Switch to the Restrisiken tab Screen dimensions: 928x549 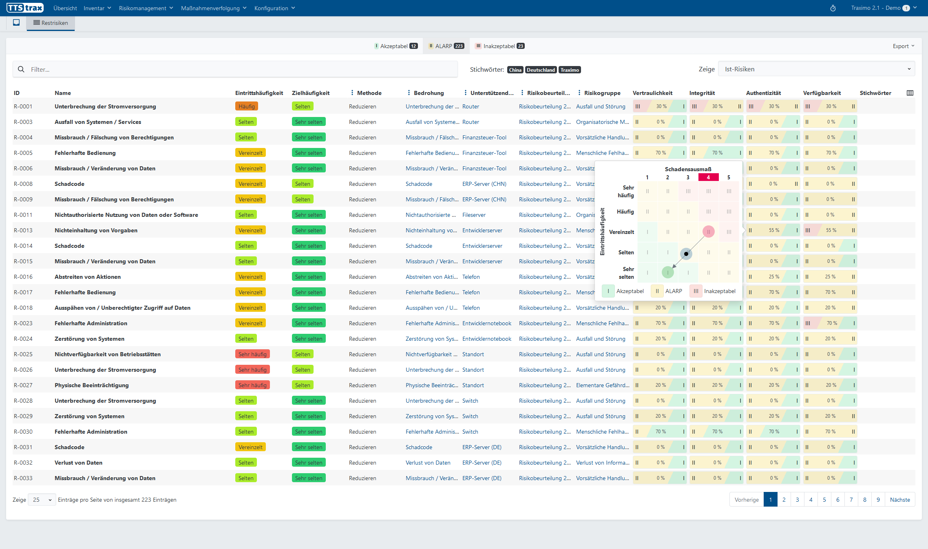point(51,23)
